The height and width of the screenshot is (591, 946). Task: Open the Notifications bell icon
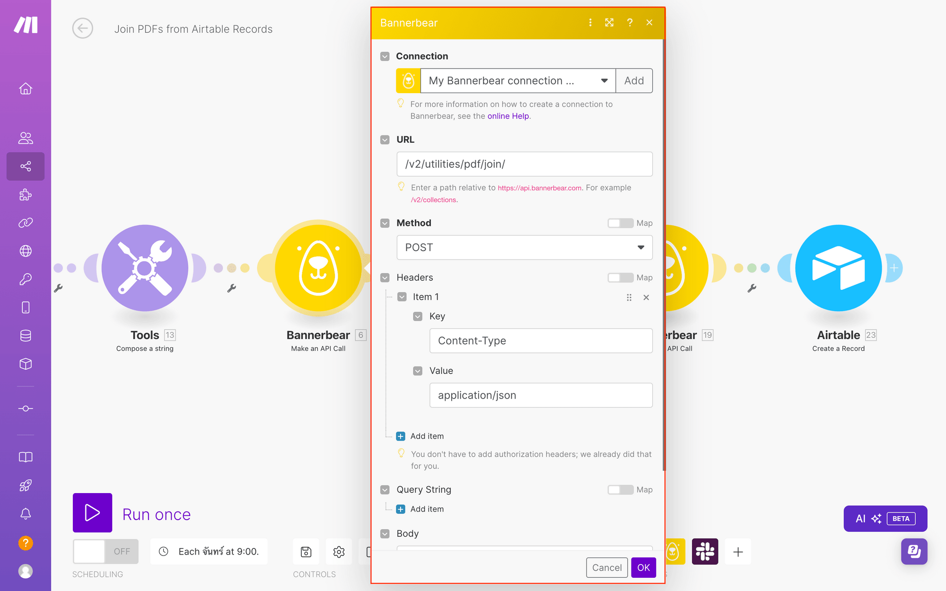tap(26, 514)
